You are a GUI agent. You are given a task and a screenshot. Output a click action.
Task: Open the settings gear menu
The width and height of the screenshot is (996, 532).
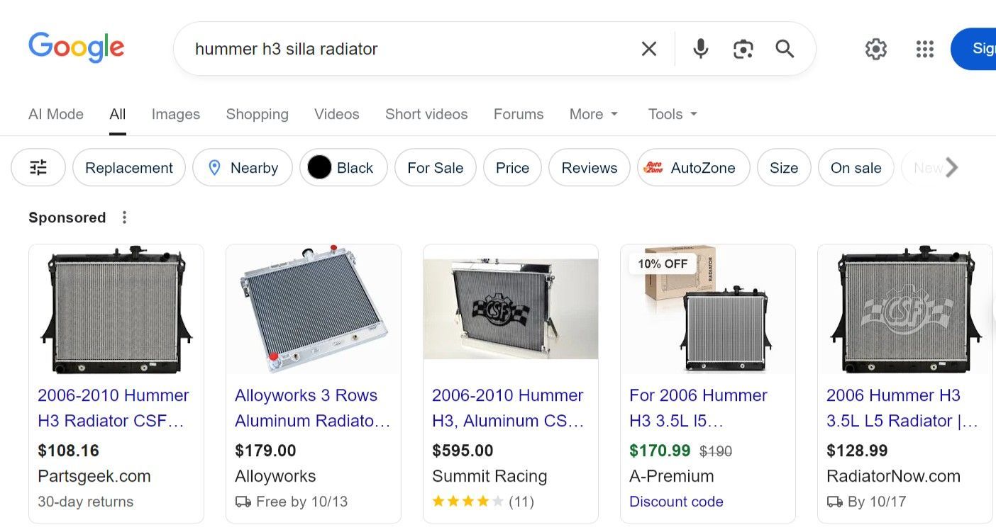pos(876,49)
